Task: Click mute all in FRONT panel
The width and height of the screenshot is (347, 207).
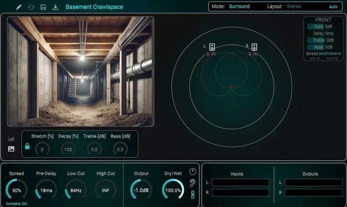Action: coord(332,58)
